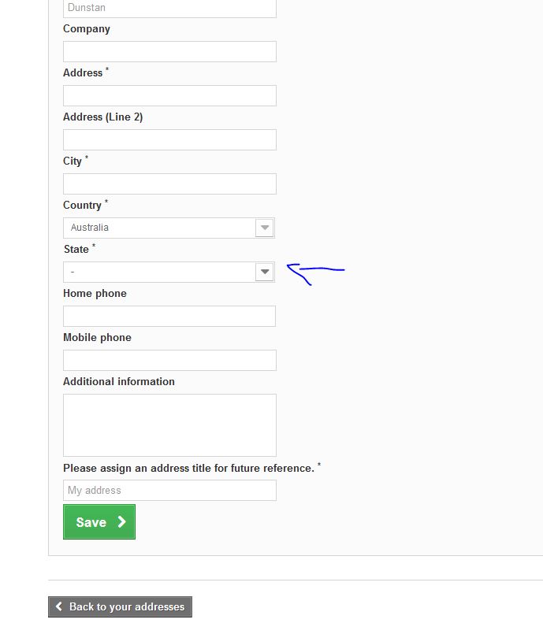Focus the Company input field
The height and width of the screenshot is (623, 543).
pos(169,52)
